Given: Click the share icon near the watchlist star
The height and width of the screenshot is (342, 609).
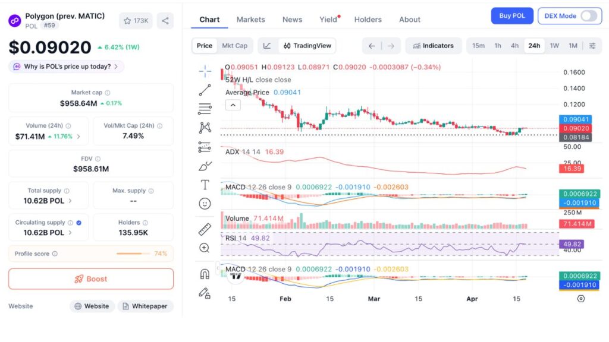Looking at the screenshot, I should 165,20.
